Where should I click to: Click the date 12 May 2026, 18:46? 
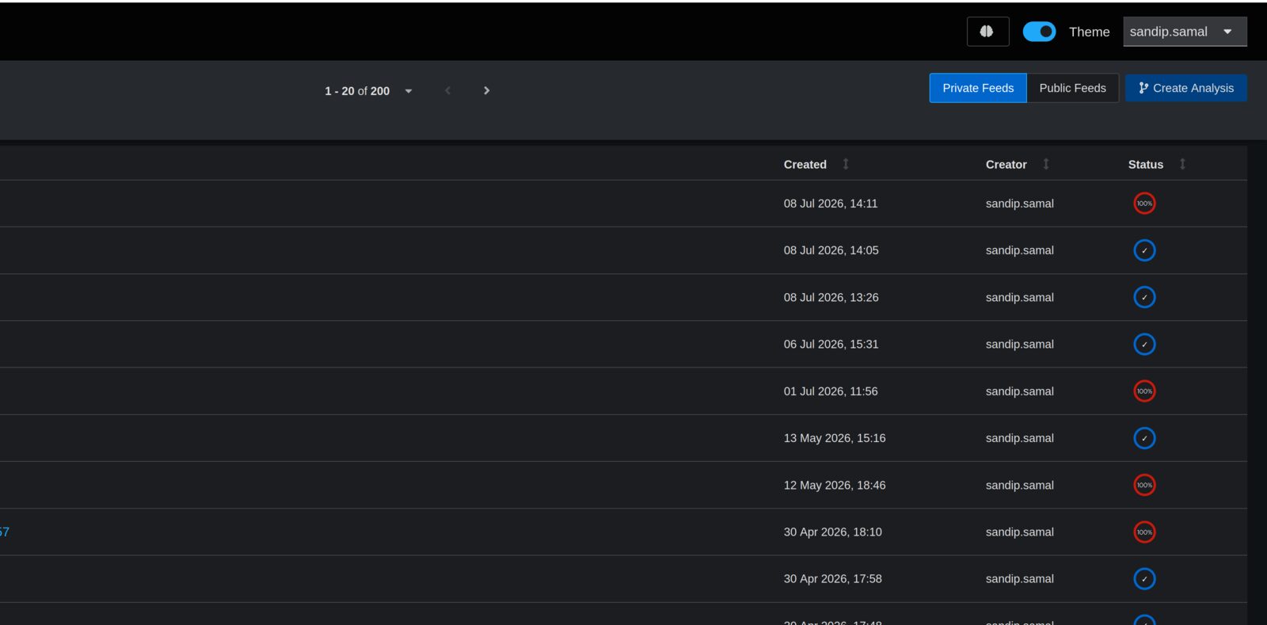pyautogui.click(x=835, y=486)
